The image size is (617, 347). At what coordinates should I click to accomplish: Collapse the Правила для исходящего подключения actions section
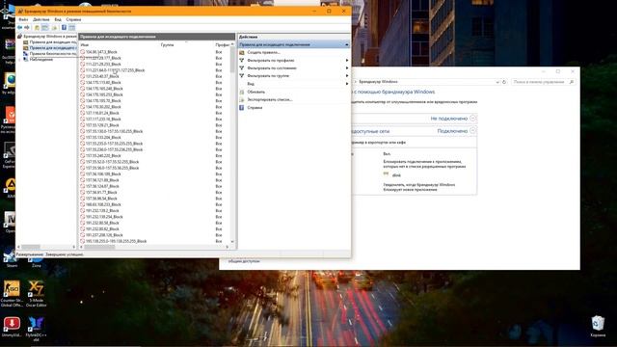347,44
